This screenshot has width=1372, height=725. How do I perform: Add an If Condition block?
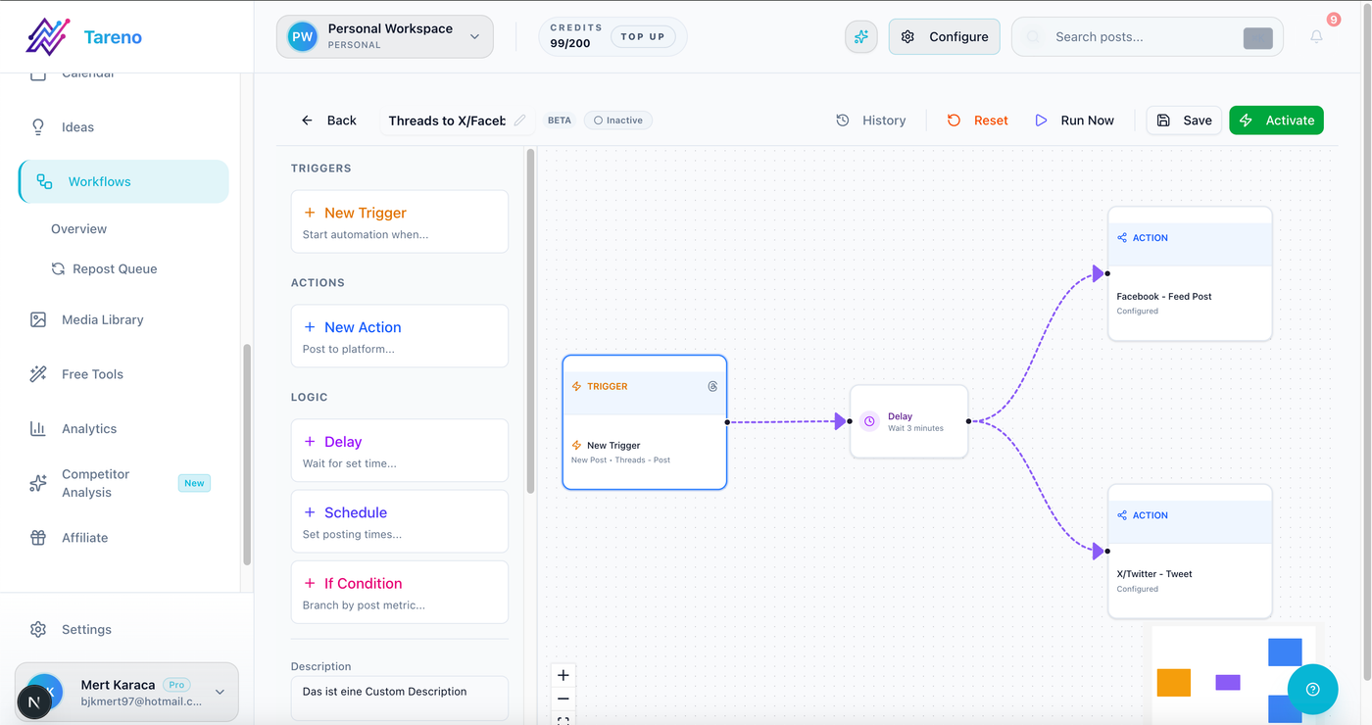pyautogui.click(x=400, y=592)
